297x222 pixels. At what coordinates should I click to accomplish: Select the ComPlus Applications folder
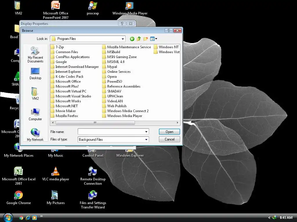(70, 57)
